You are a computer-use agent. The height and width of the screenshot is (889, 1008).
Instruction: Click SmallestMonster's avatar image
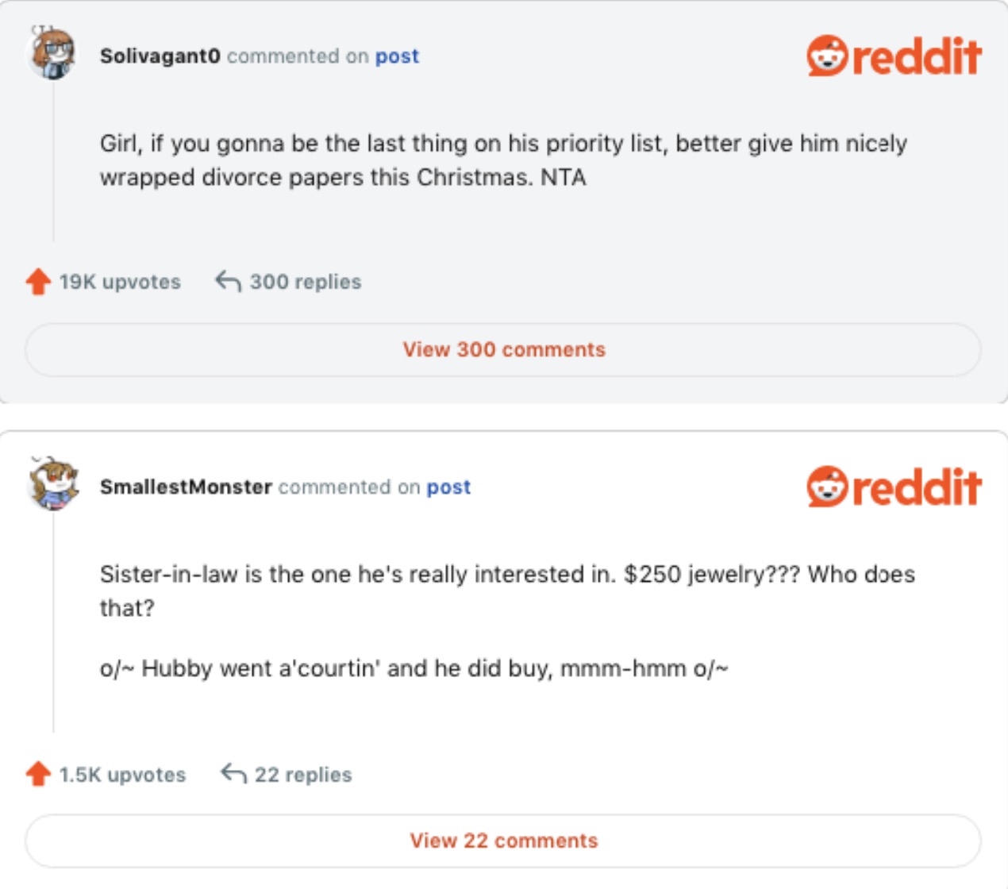point(52,483)
